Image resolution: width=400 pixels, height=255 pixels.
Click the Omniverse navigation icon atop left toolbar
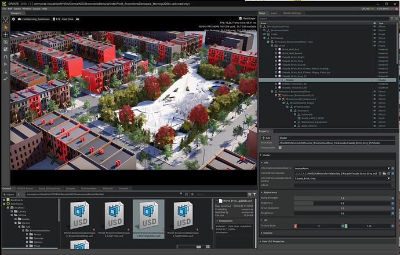[6, 20]
